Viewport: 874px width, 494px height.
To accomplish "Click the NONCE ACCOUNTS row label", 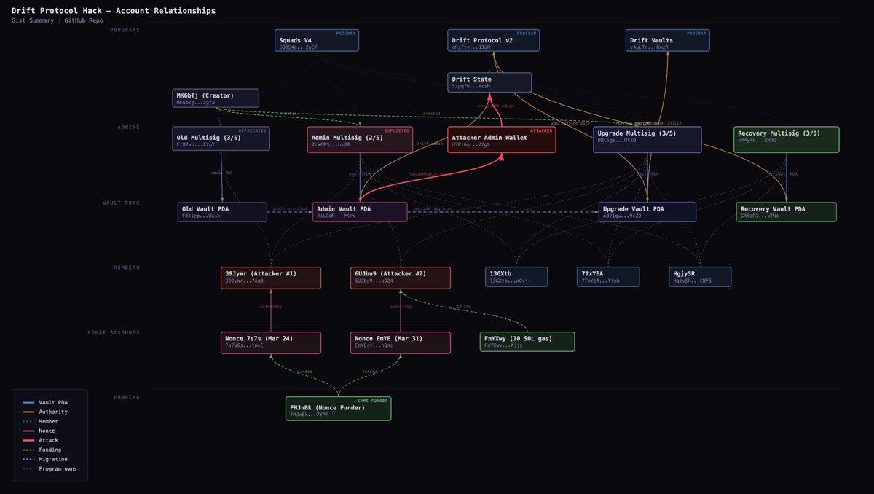I will tap(114, 332).
